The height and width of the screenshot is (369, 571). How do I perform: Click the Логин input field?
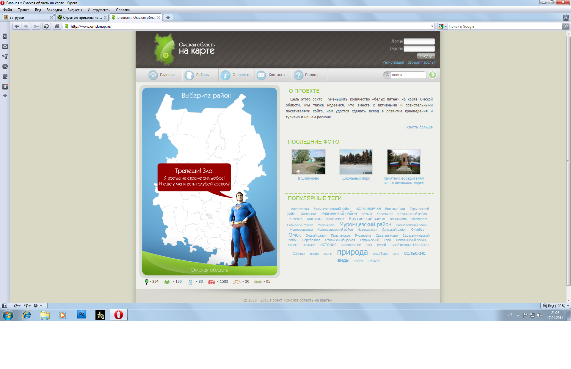[419, 41]
